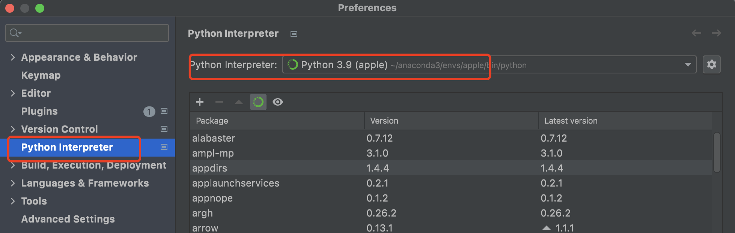The height and width of the screenshot is (233, 735).
Task: Click the plus icon to install a package
Action: (200, 102)
